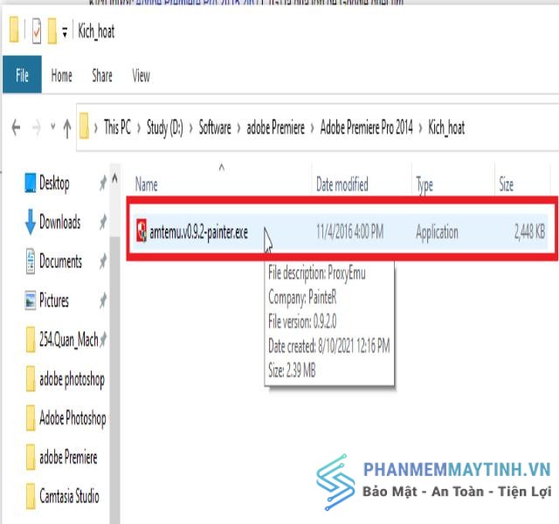559x524 pixels.
Task: Click the navigation pane scroll up arrow
Action: pos(114,178)
